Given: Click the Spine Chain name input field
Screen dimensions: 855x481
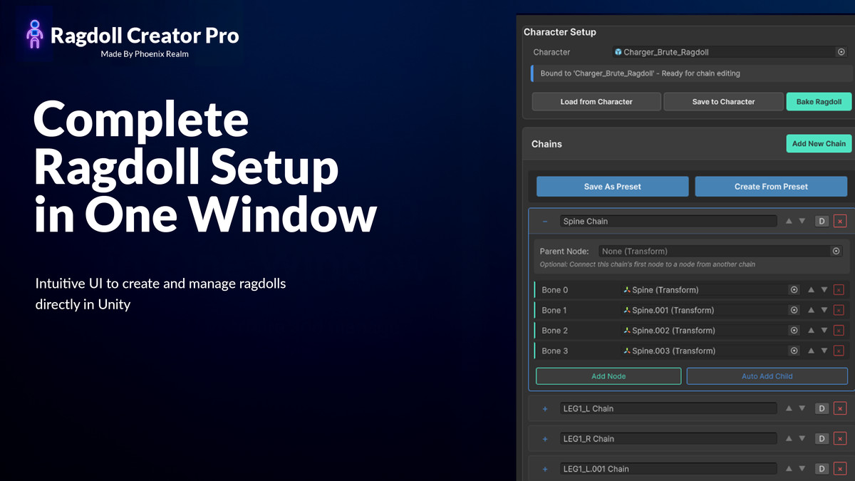Looking at the screenshot, I should [668, 221].
